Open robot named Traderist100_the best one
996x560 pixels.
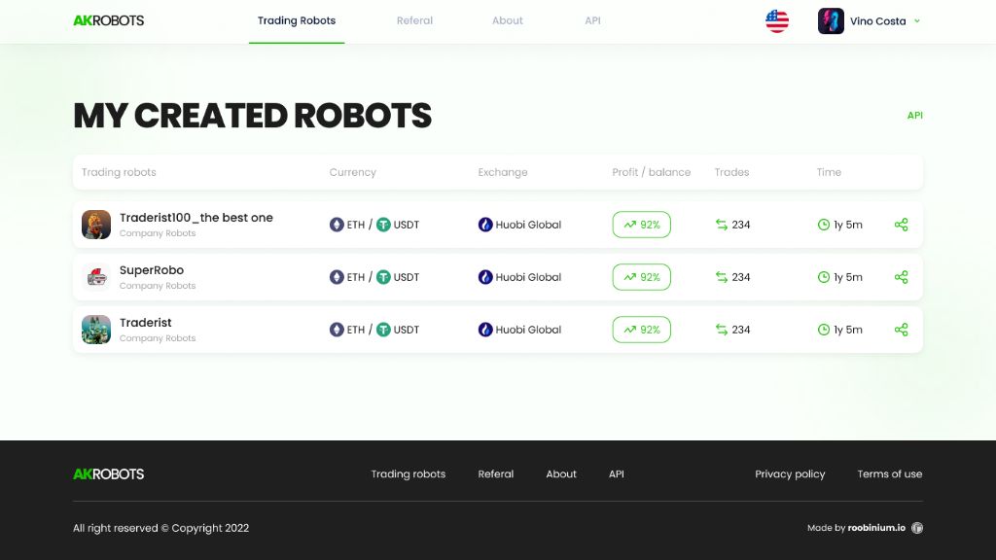tap(196, 217)
